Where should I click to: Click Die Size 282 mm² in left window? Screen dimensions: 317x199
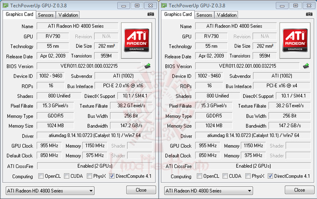click(107, 46)
